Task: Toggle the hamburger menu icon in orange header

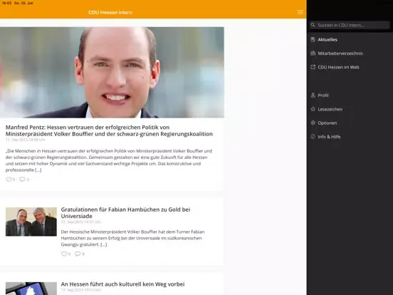Action: pos(300,12)
